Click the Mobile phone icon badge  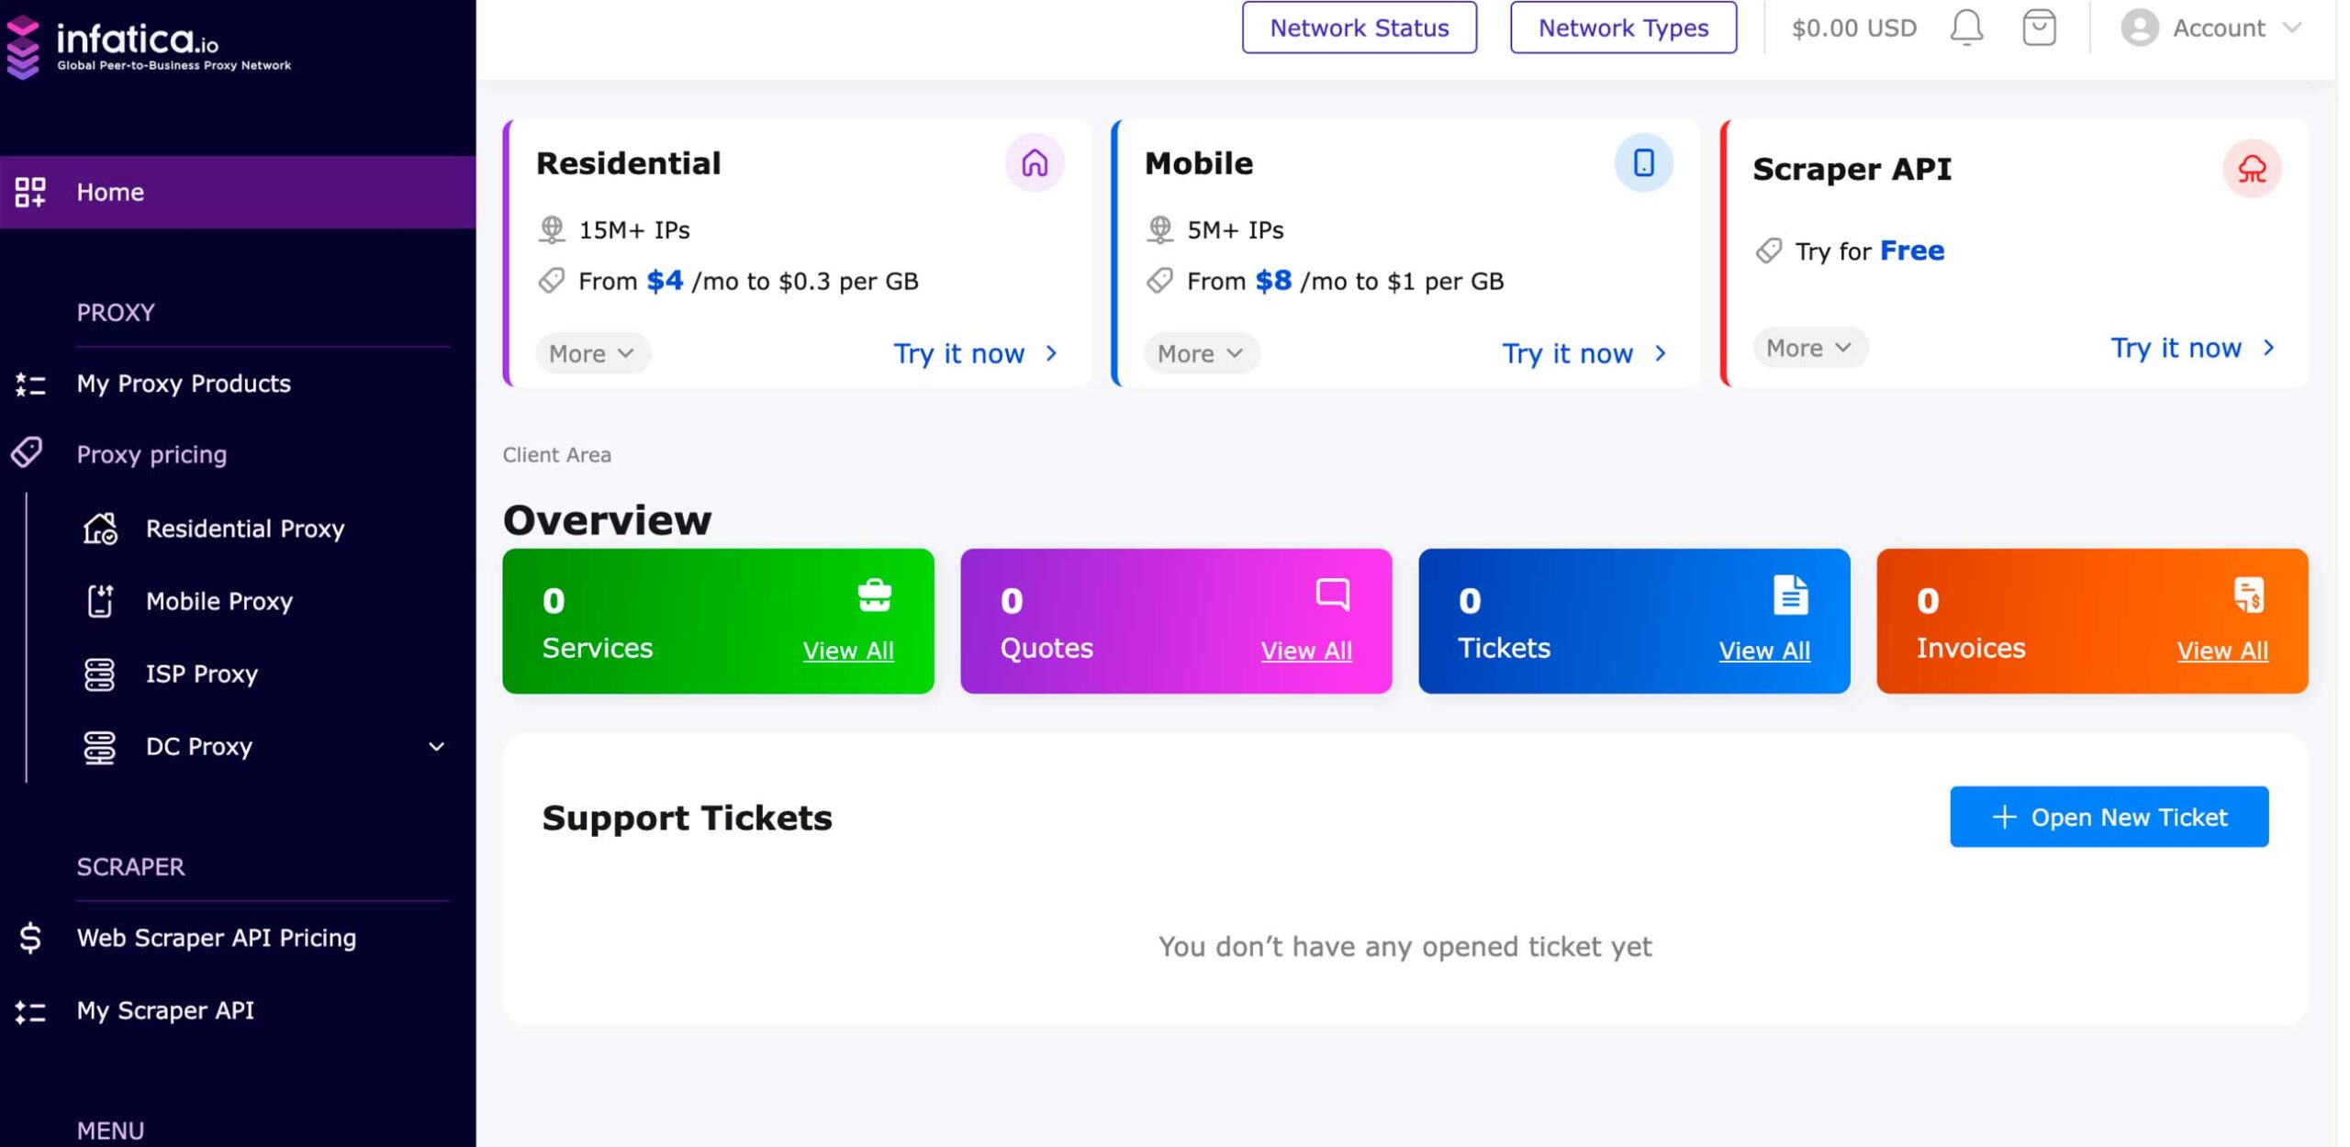point(1642,163)
